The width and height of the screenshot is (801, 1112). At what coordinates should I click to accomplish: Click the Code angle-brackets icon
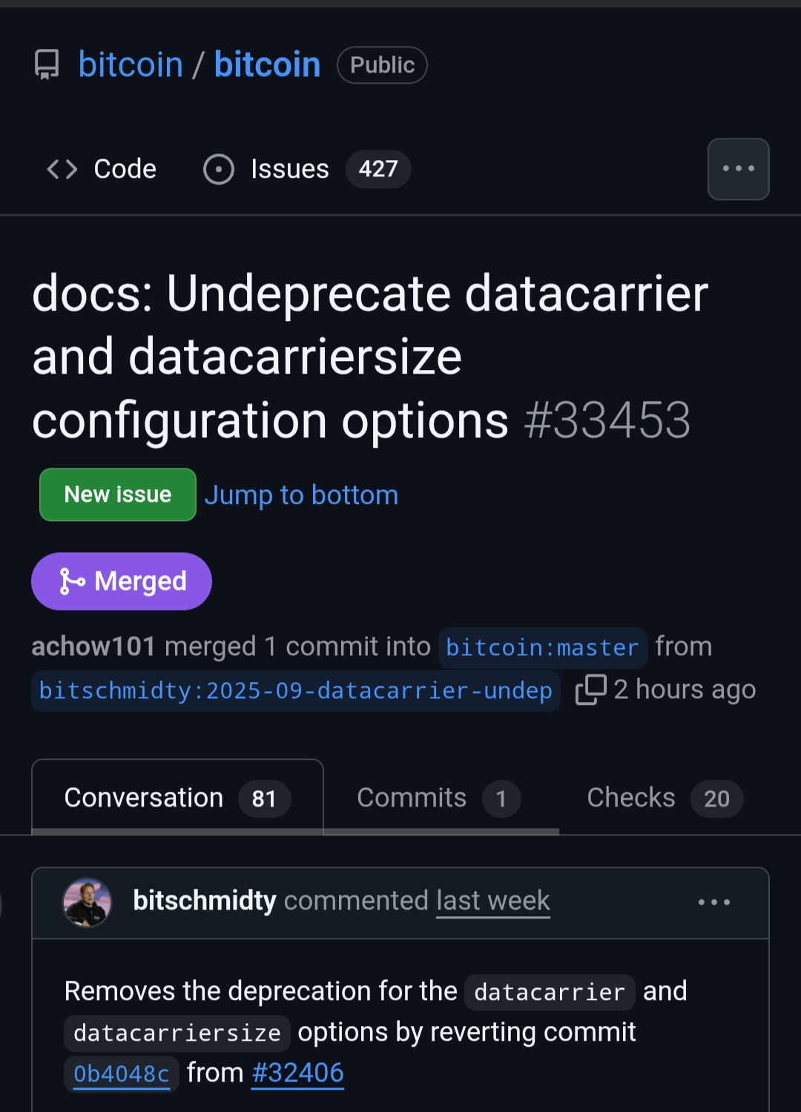point(62,169)
